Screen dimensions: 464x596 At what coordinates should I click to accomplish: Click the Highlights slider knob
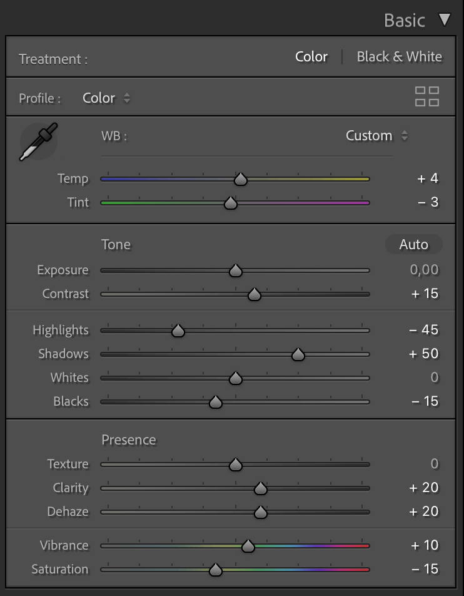(x=178, y=331)
